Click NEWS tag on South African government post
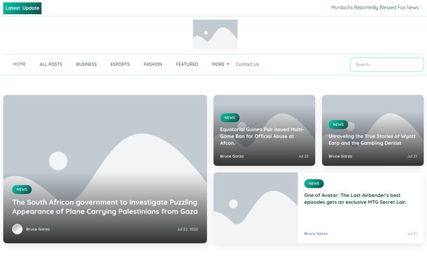Screen dimensions: 427x267 click(x=22, y=189)
